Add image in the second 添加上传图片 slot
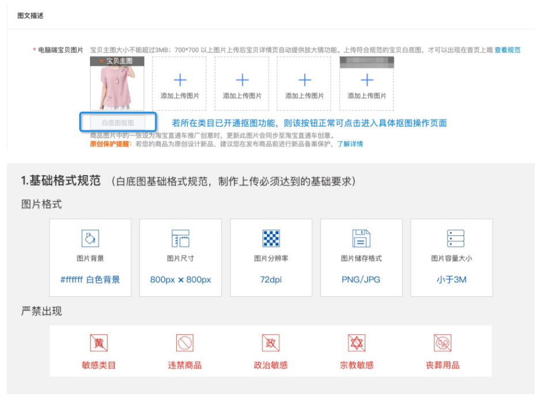Viewport: 541px width, 400px height. (242, 84)
